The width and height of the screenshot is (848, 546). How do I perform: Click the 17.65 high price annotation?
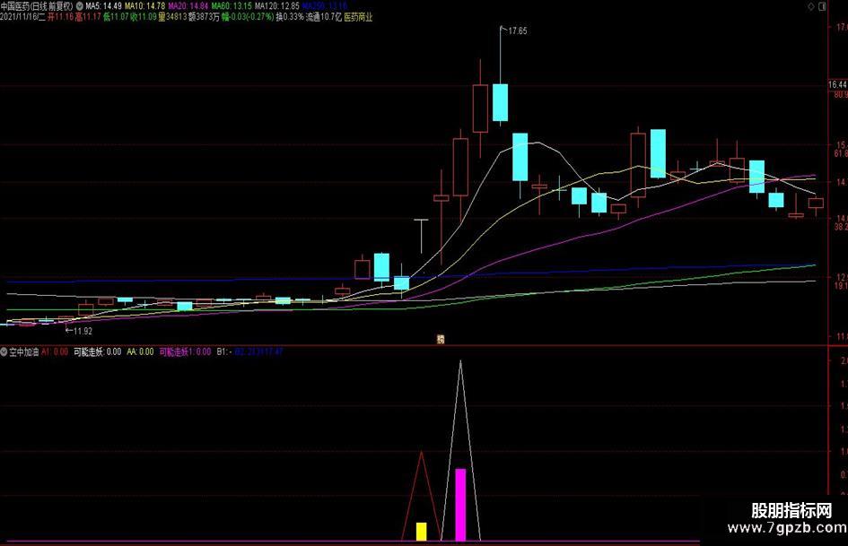[517, 30]
